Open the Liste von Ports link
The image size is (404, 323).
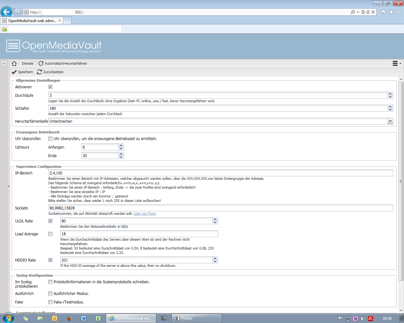coord(145,214)
